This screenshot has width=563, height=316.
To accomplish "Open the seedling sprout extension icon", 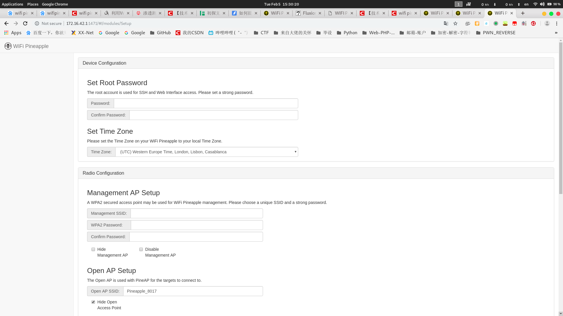I will point(505,23).
